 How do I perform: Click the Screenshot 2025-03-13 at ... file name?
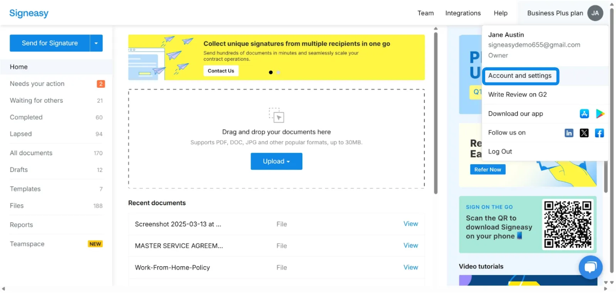coord(178,224)
